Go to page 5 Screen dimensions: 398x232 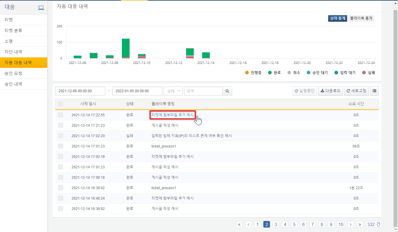[294, 224]
